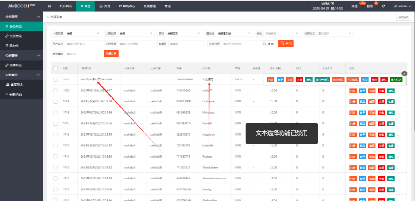This screenshot has height=201, width=415.
Task: Open the 二级代理 dropdown filter
Action: (136, 34)
